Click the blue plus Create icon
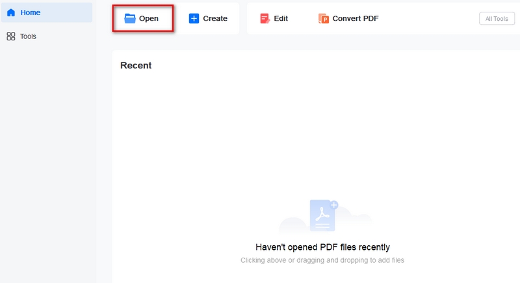The image size is (520, 283). (194, 19)
